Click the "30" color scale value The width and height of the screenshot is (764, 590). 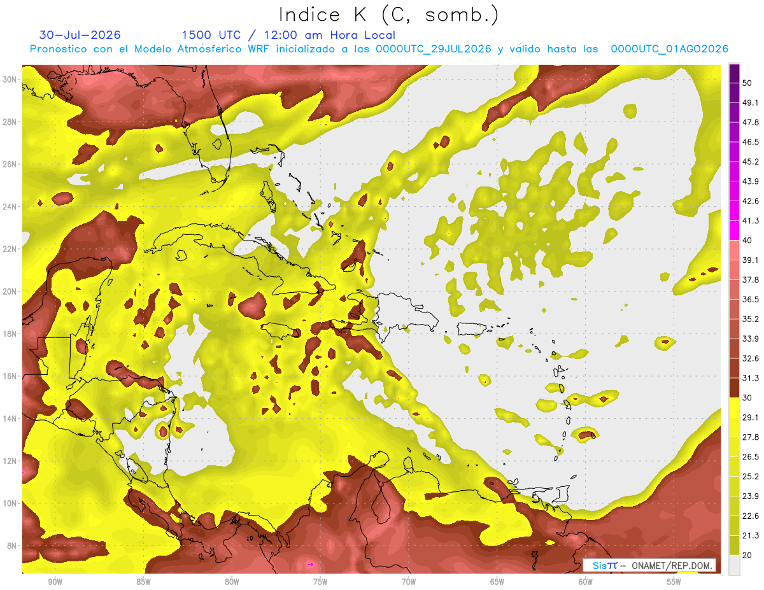[747, 398]
